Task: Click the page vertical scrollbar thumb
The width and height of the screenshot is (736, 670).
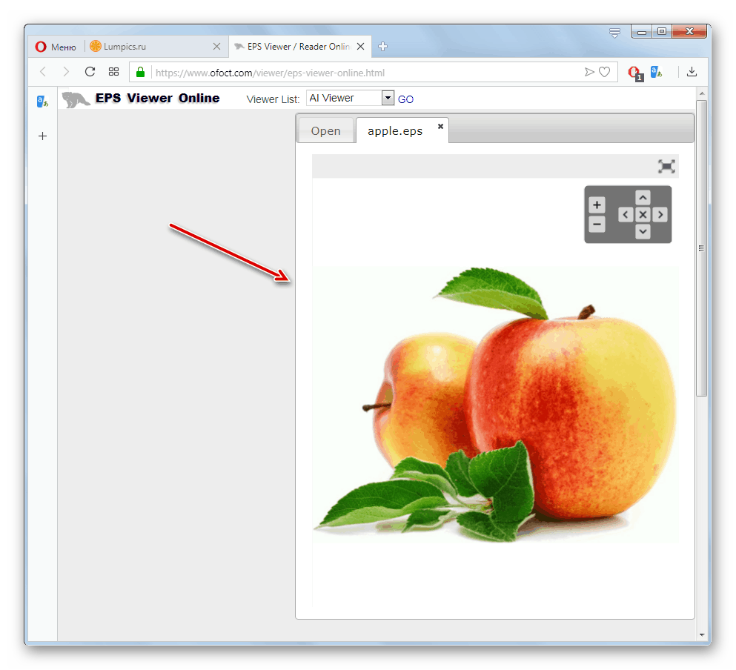Action: pyautogui.click(x=701, y=248)
